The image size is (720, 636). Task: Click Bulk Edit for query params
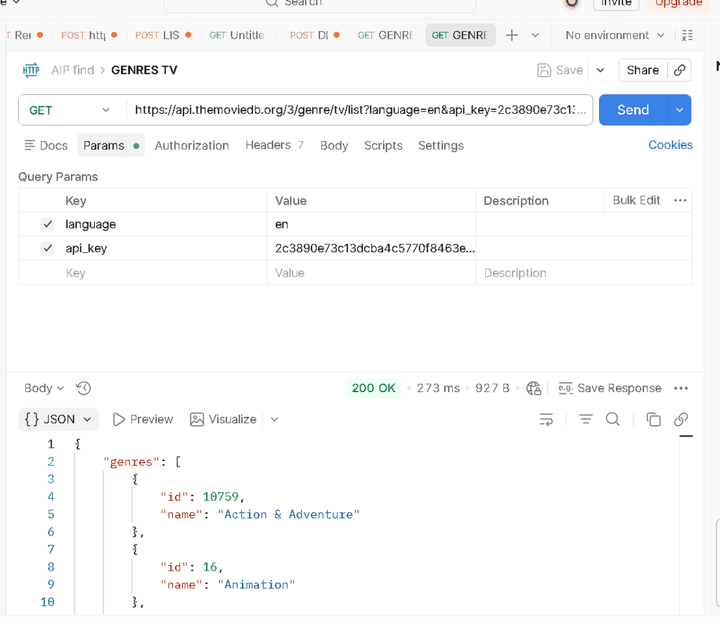636,200
